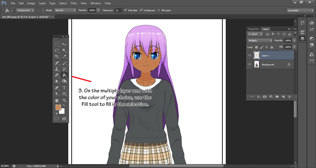Select the Lasso tool
This screenshot has width=316, height=168.
[x=57, y=50]
